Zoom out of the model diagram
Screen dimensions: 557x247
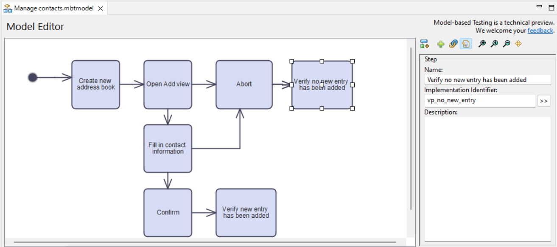point(506,44)
